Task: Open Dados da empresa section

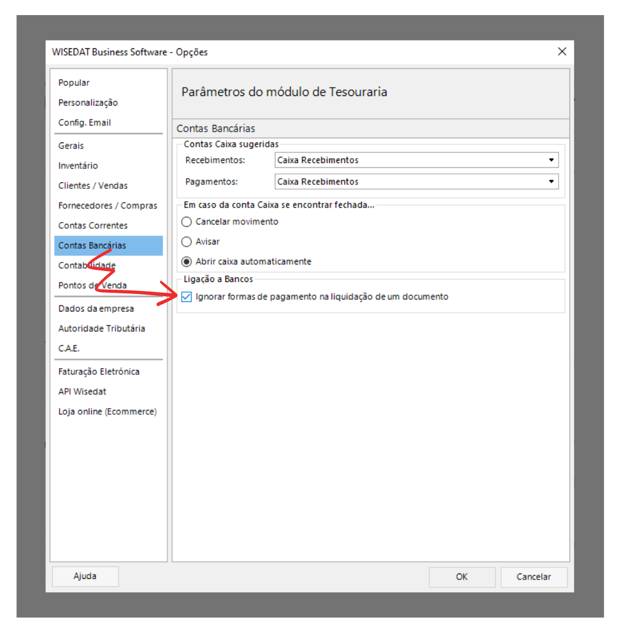Action: (x=96, y=308)
